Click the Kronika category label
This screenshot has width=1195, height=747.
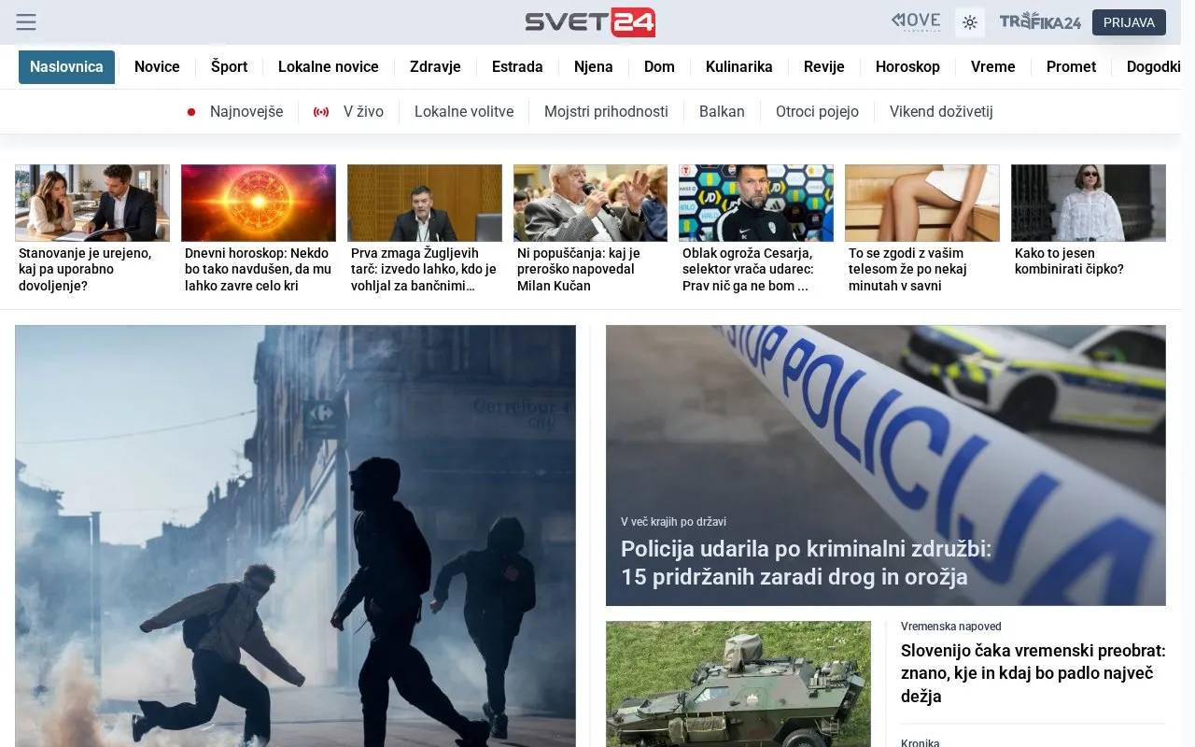click(x=920, y=743)
